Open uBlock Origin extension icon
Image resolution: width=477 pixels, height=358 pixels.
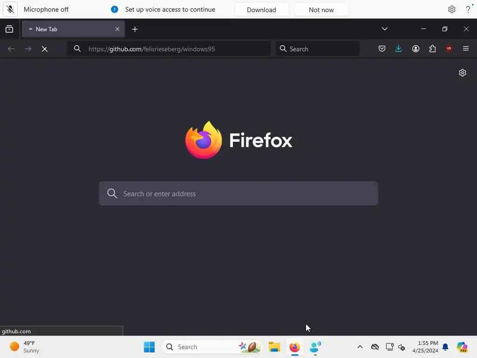coord(449,48)
